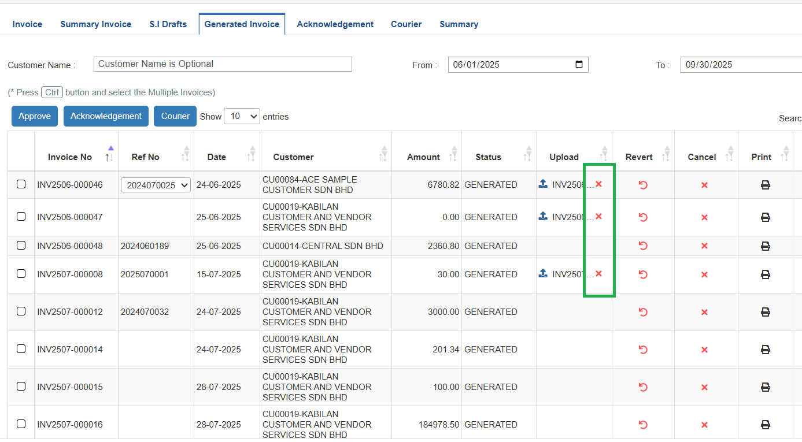The height and width of the screenshot is (442, 802).
Task: Print invoice INV2507-000012
Action: coord(766,312)
